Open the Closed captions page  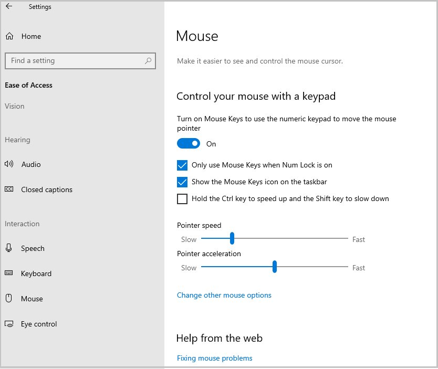click(47, 189)
